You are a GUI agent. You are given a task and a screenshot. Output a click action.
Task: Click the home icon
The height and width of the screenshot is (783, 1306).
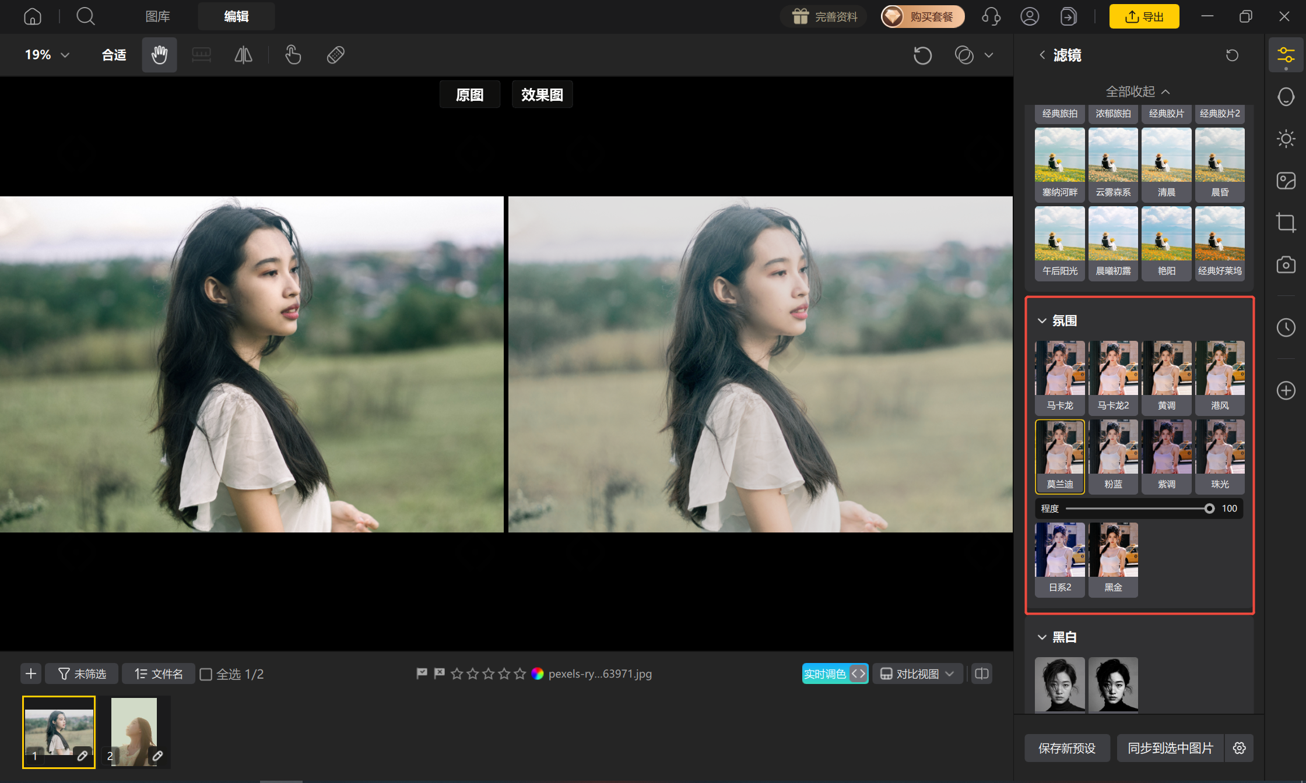click(33, 16)
